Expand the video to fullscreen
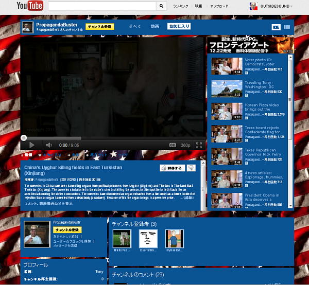309x285 pixels. pyautogui.click(x=199, y=145)
